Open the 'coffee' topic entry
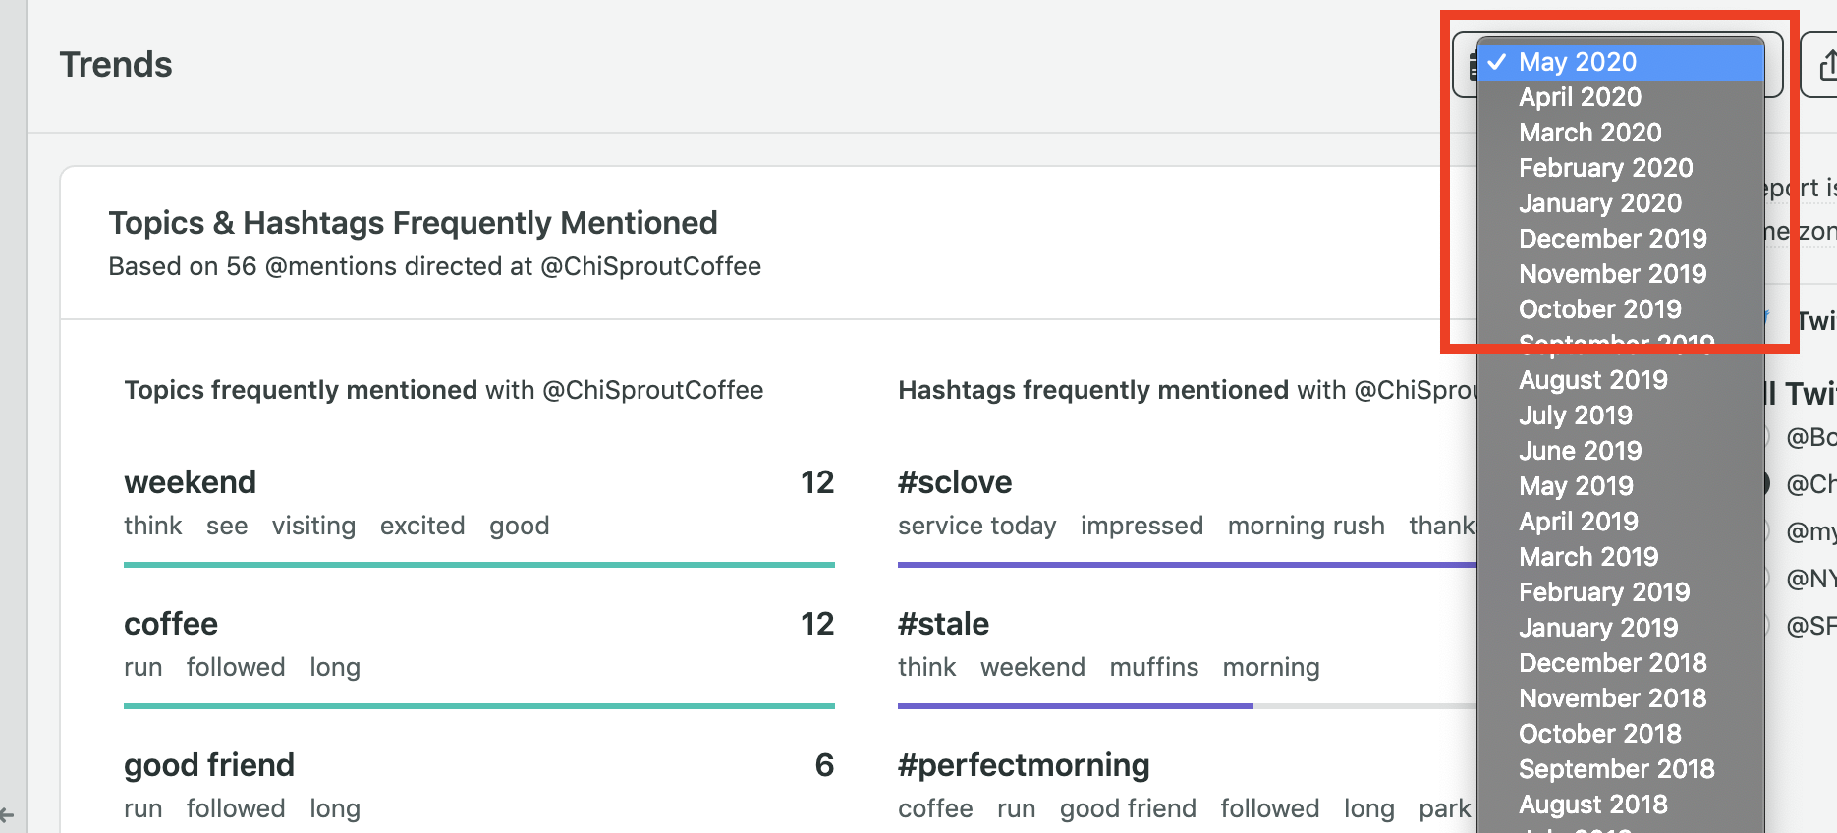Screen dimensions: 1837x833 (171, 624)
